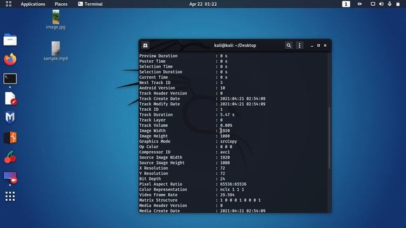Click the new tab icon in terminal header
The width and height of the screenshot is (406, 228).
[x=145, y=46]
